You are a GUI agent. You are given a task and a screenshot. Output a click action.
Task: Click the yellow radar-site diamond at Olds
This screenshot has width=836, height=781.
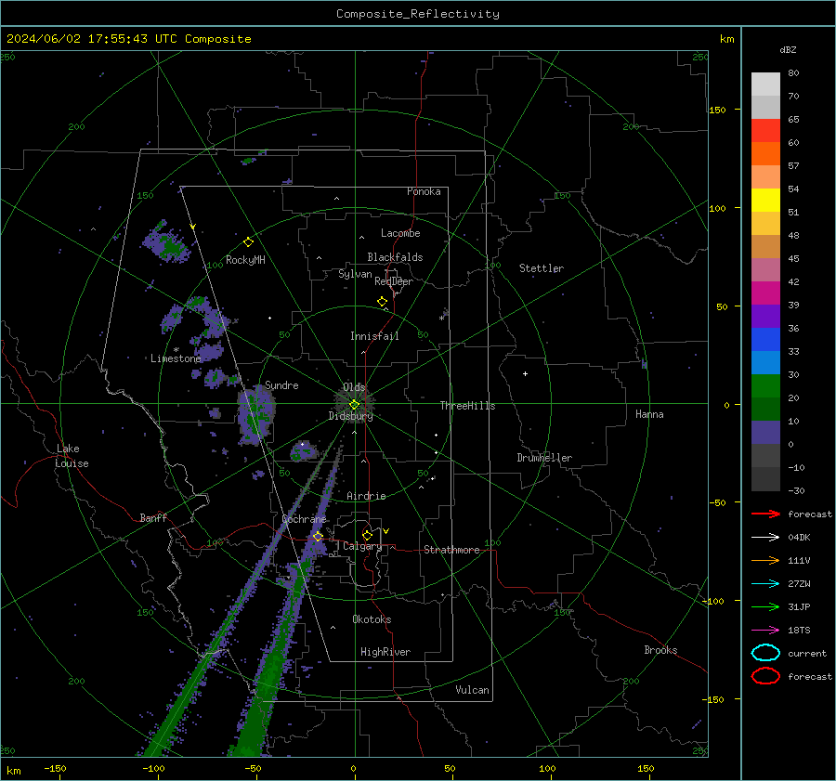point(354,405)
